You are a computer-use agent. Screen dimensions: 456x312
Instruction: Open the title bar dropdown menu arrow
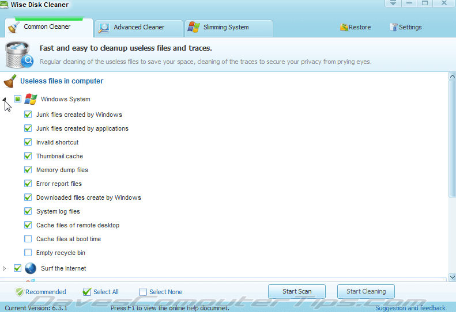click(393, 3)
